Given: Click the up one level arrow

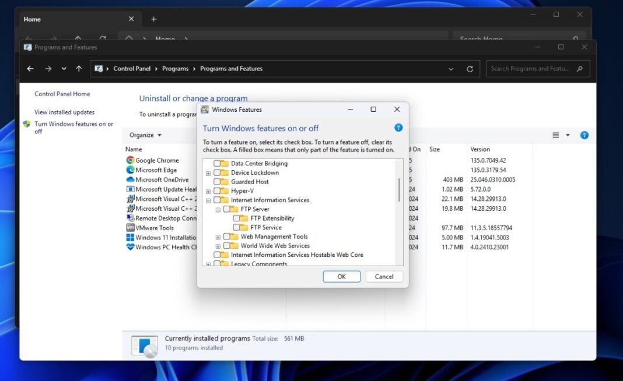Looking at the screenshot, I should pos(79,68).
